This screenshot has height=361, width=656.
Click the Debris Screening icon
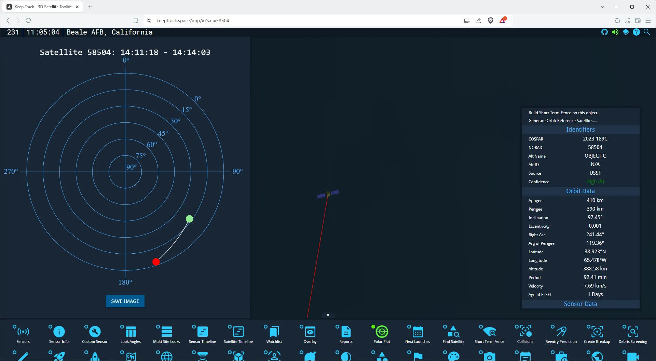click(x=633, y=333)
